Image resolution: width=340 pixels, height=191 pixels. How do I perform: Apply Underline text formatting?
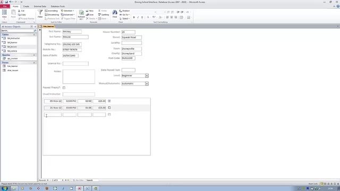(142, 18)
